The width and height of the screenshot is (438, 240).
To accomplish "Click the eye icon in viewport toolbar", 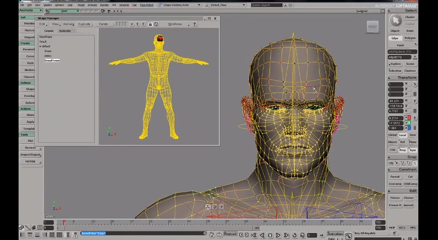I will 109,11.
